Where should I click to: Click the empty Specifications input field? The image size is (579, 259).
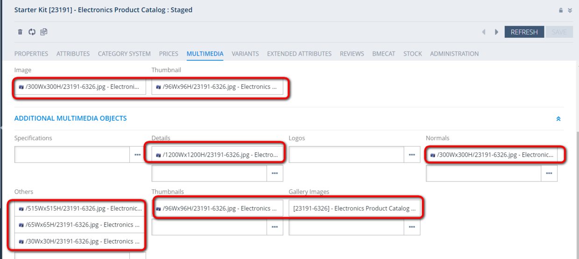(x=72, y=155)
